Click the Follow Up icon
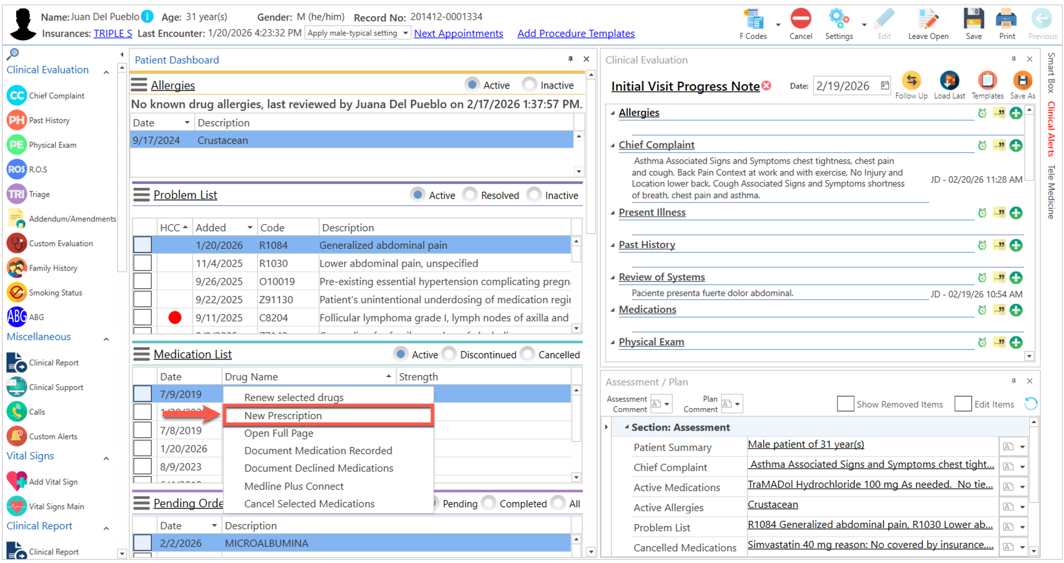 [x=911, y=81]
